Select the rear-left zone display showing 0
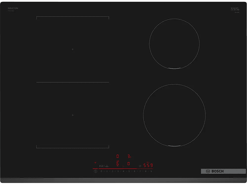 118,156
